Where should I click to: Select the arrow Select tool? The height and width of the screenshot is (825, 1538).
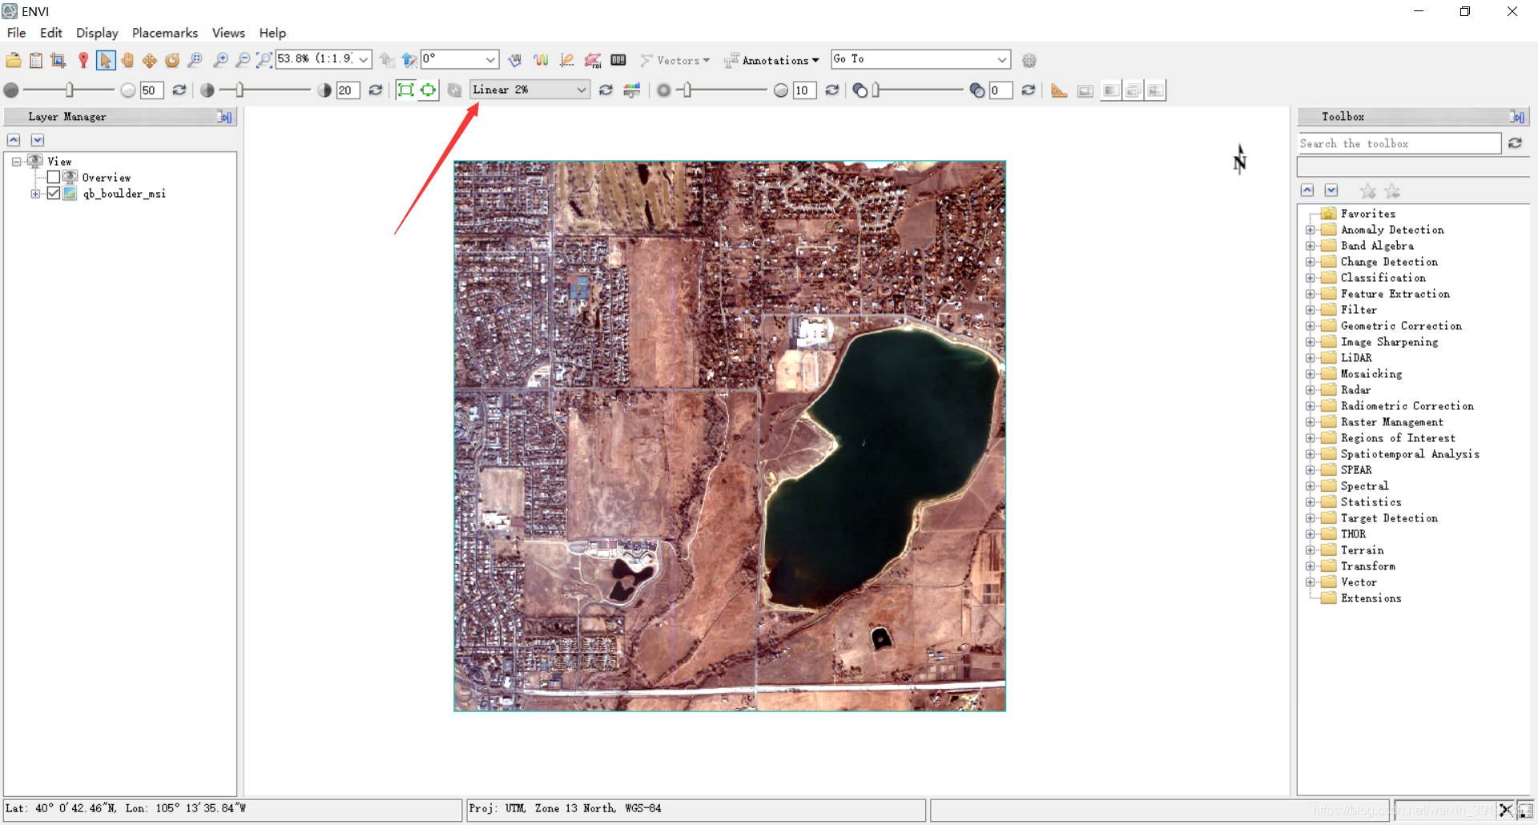click(x=105, y=60)
